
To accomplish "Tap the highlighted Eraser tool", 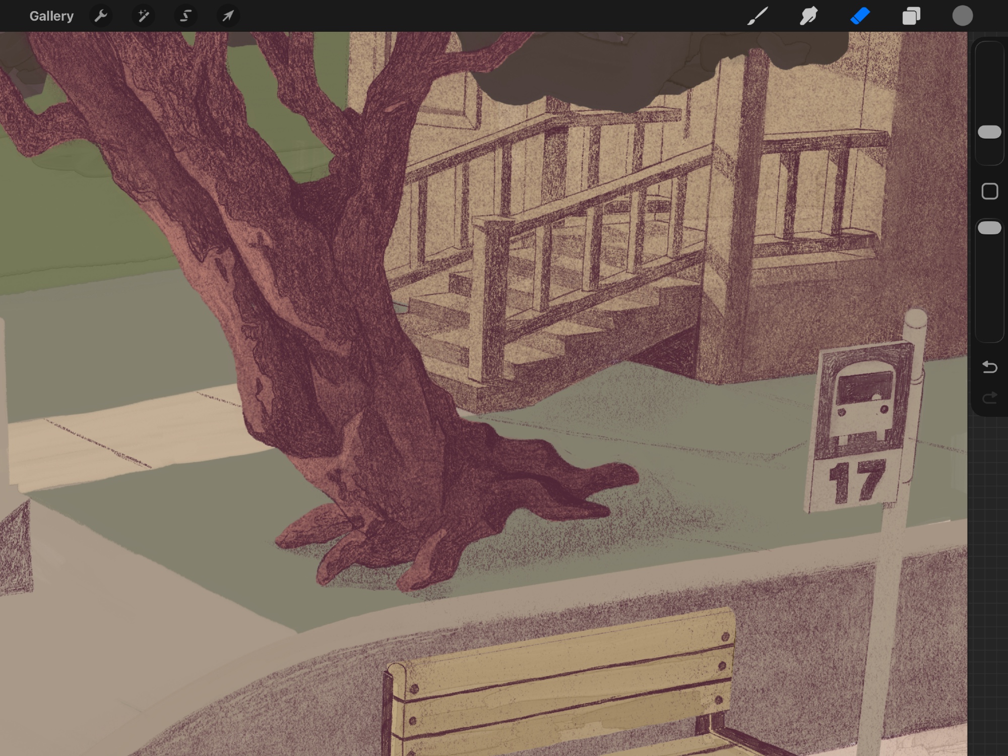I will click(860, 16).
